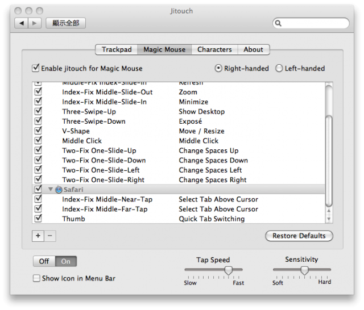
Task: Select Exposé action
Action: pos(190,122)
